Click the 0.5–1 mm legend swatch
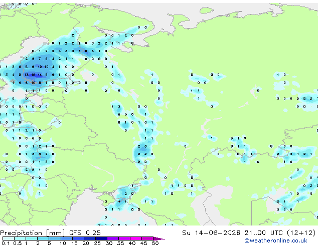 20,238
